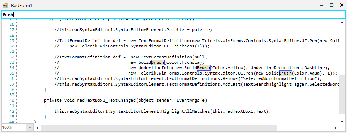The height and width of the screenshot is (133, 347).
Task: Minimize the RadForm1 window
Action: coord(322,5)
